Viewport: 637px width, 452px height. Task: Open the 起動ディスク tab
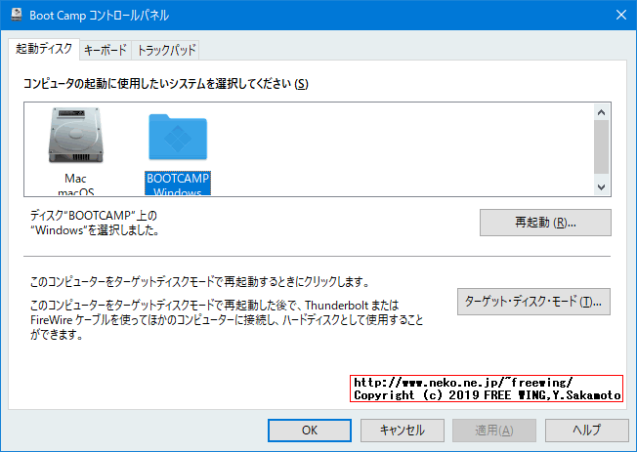pos(44,49)
